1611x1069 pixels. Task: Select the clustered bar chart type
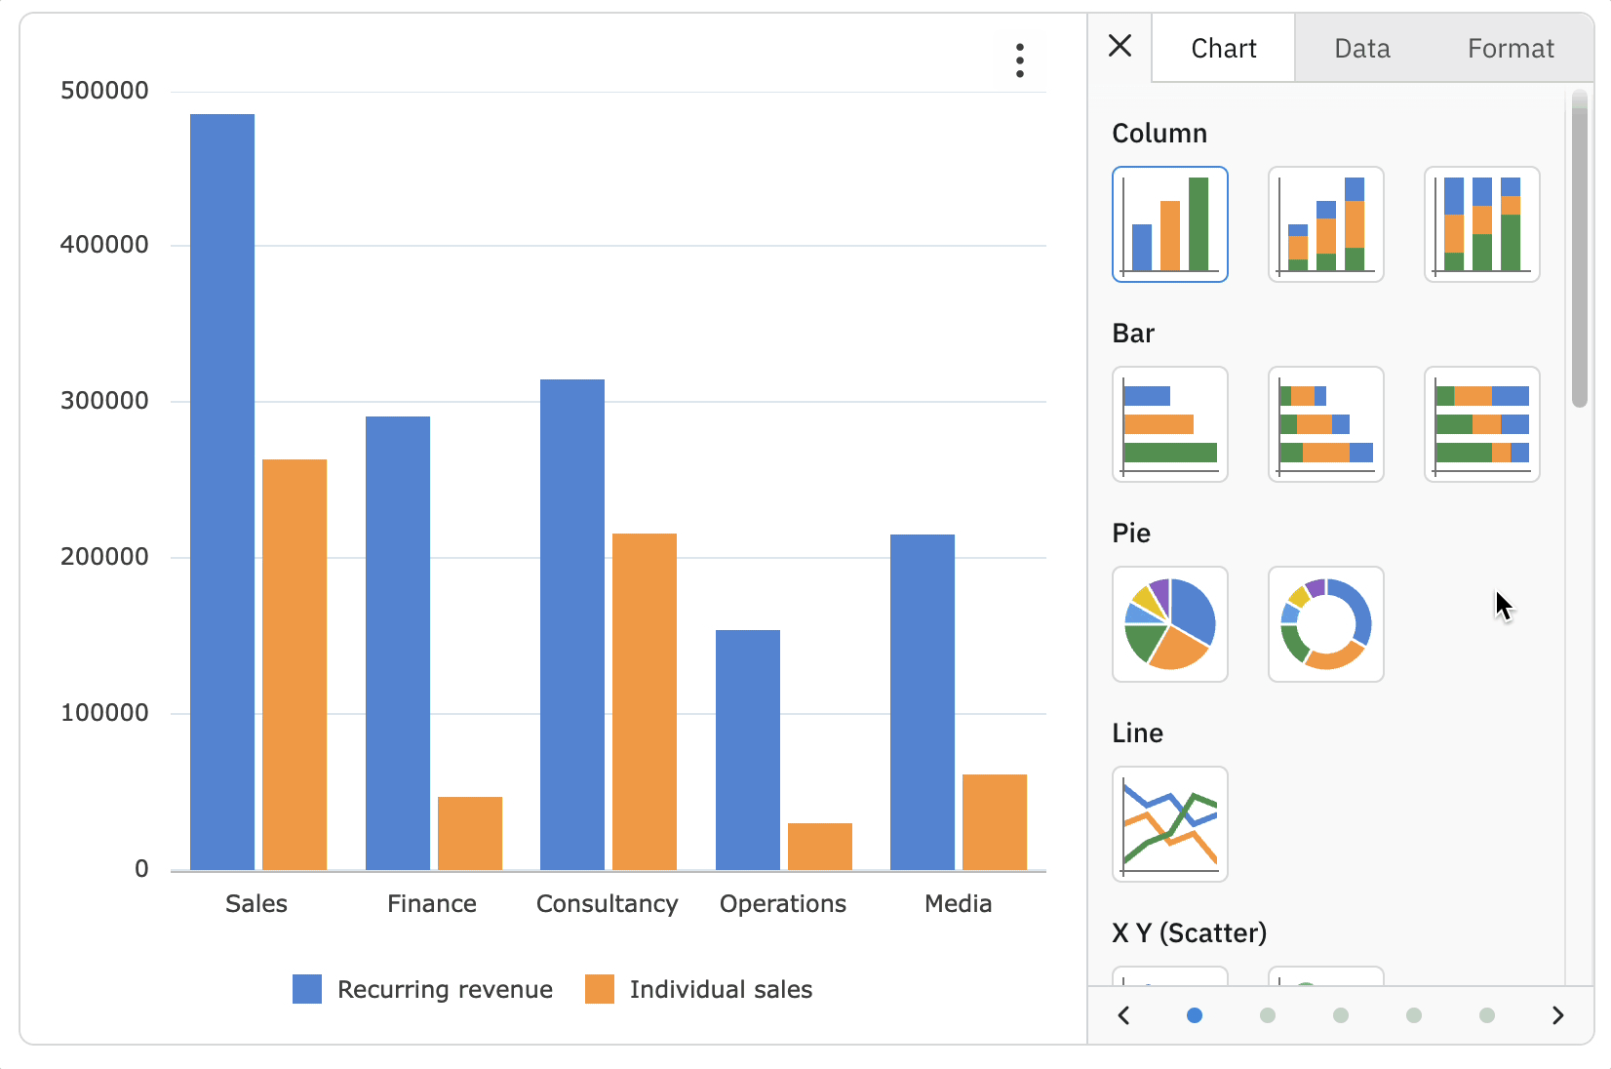1169,423
